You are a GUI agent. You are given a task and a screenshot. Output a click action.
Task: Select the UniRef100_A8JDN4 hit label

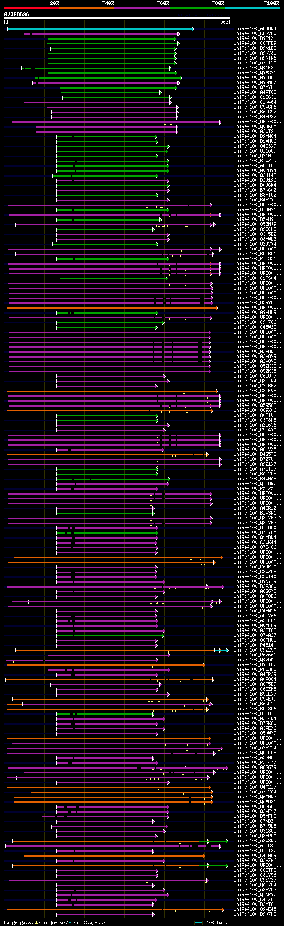point(255,29)
